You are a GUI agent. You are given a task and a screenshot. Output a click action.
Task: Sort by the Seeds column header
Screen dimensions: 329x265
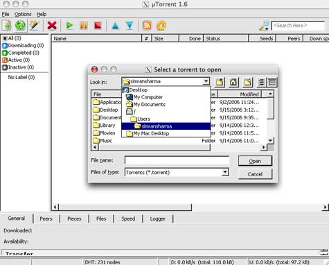click(x=262, y=39)
